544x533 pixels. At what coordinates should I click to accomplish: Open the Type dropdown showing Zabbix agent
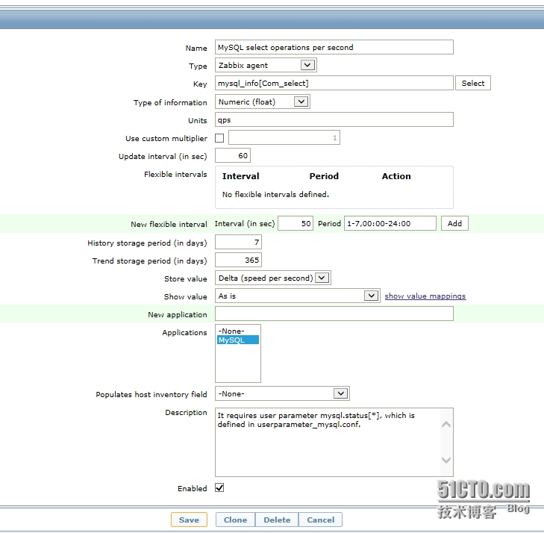pyautogui.click(x=266, y=65)
